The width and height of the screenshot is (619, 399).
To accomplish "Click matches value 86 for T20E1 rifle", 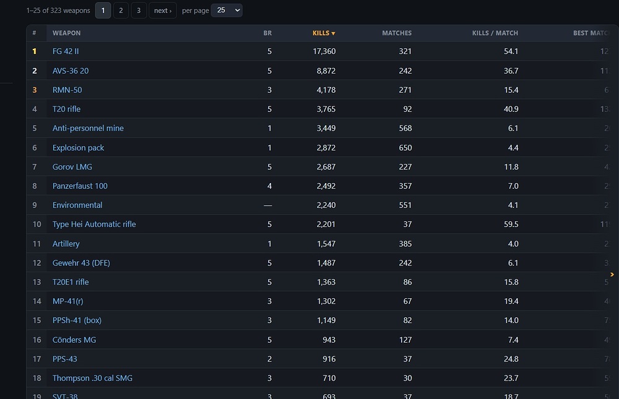I will point(407,282).
